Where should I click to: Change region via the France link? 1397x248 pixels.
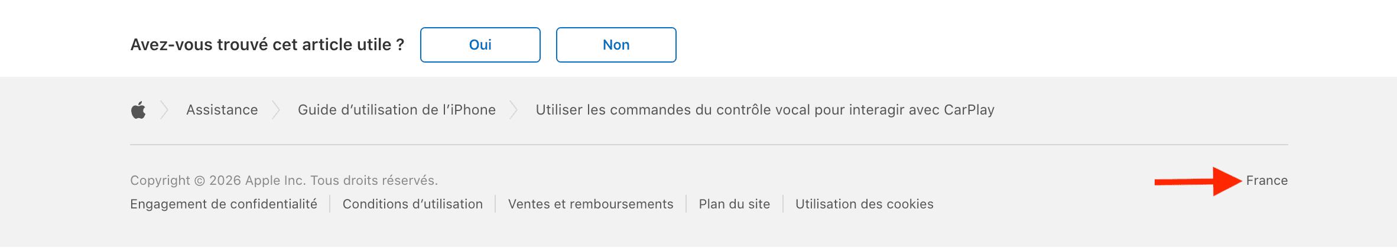1266,181
